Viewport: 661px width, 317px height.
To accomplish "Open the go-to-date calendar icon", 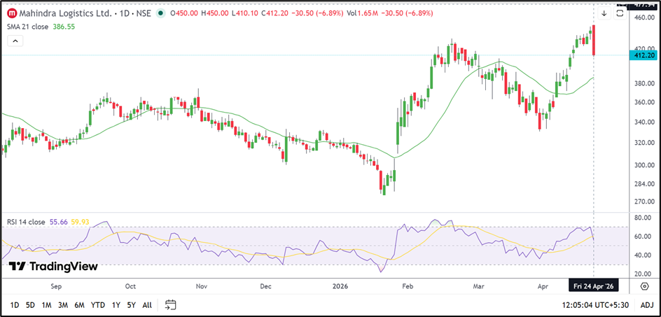I will [170, 305].
